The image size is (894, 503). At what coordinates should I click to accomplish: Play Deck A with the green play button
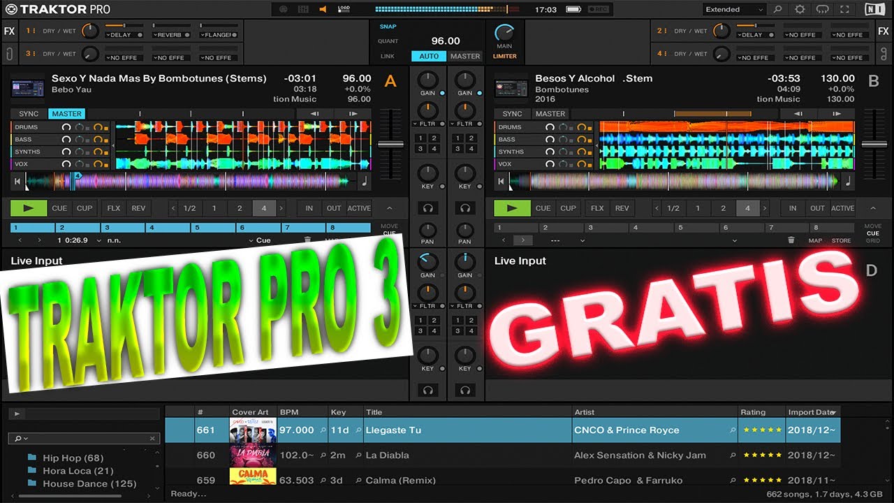coord(29,208)
